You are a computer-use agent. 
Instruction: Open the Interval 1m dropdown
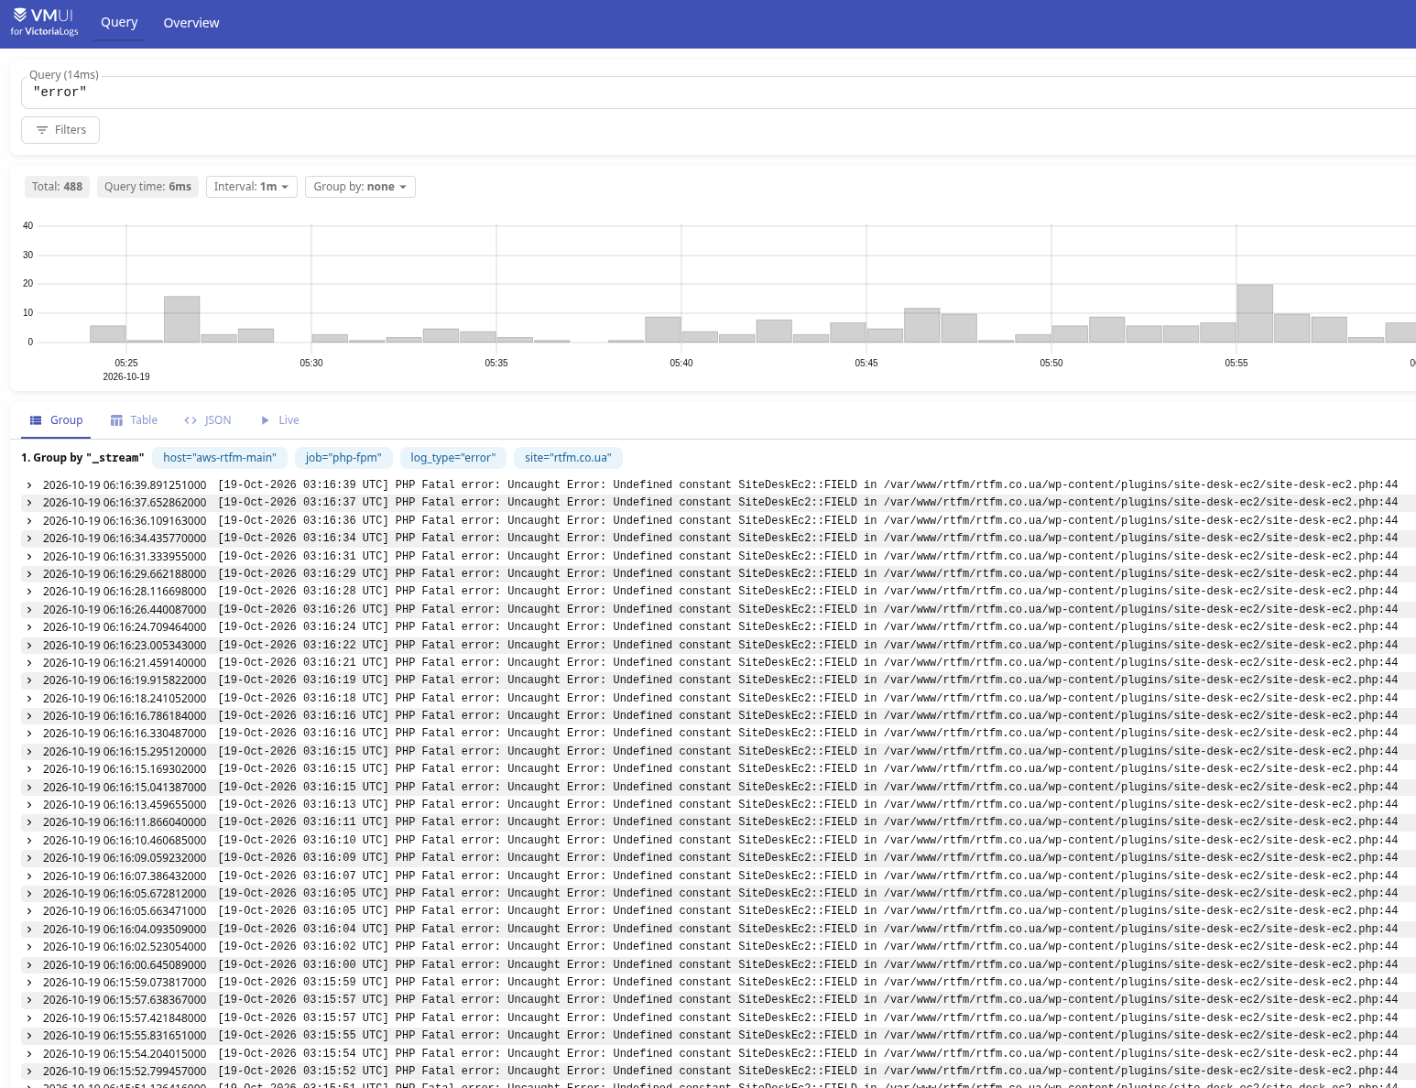point(252,187)
